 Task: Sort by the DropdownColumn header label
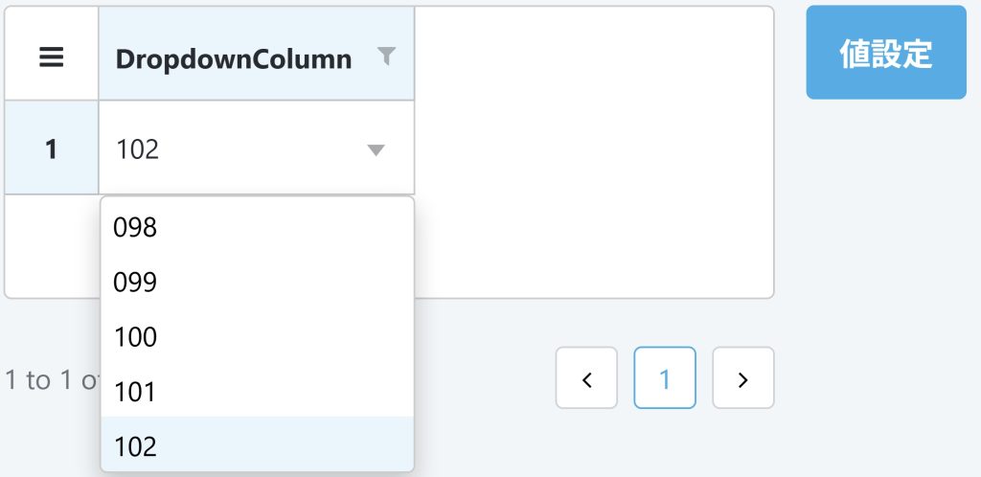point(234,59)
